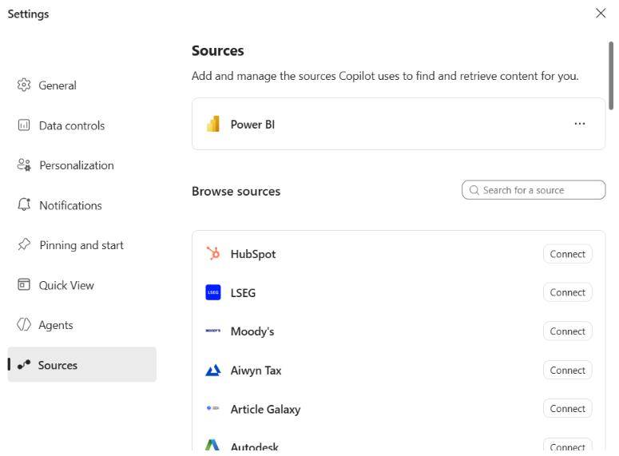This screenshot has width=619, height=456.
Task: Open the Data controls tab
Action: 81,125
